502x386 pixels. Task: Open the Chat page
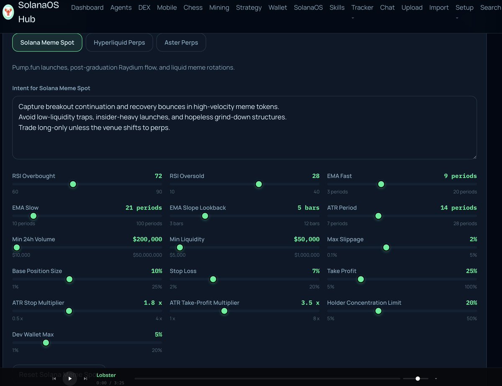387,8
